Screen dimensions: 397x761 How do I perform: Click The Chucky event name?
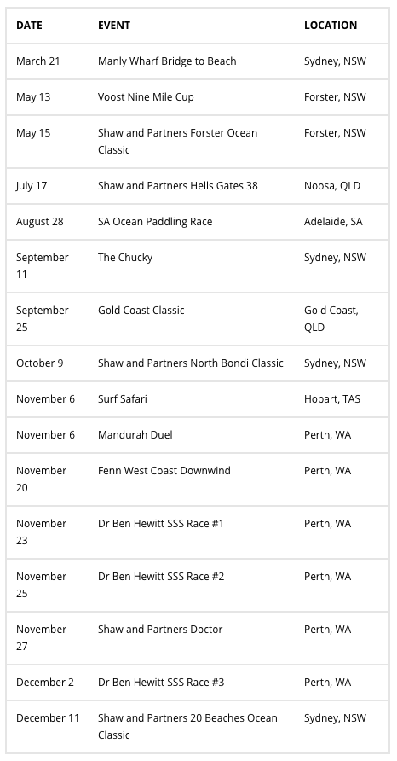click(125, 258)
